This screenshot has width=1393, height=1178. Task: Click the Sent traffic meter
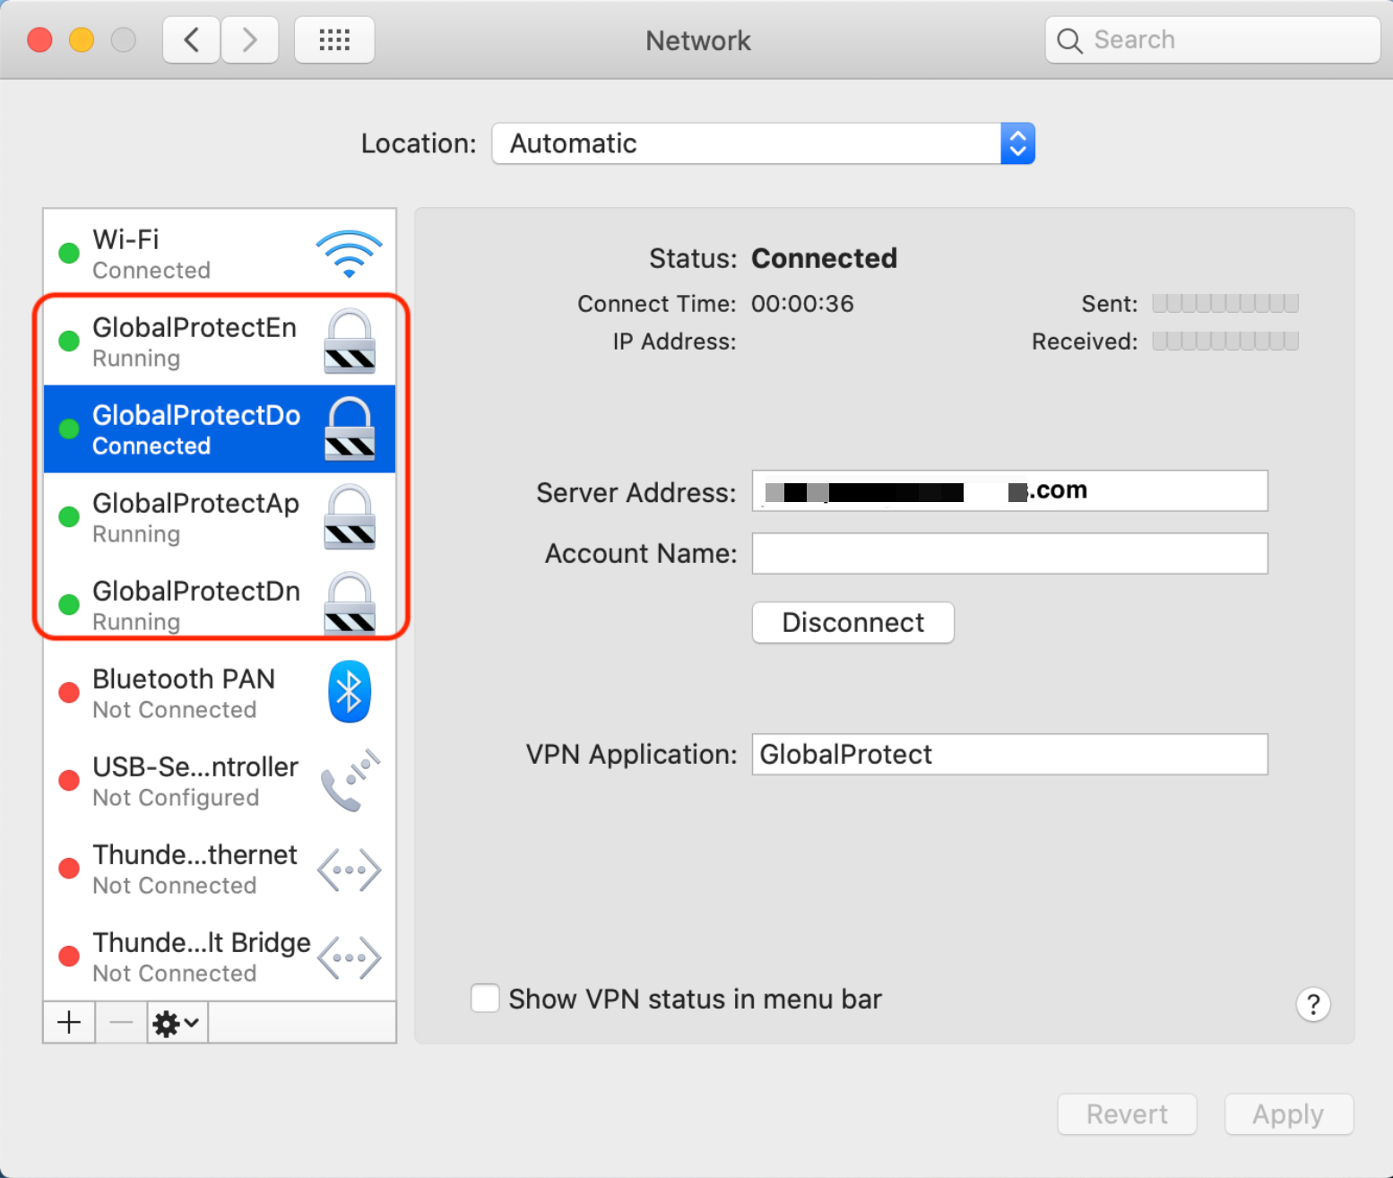pos(1225,303)
